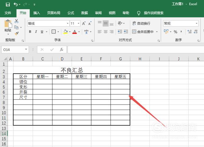Click the 合并后居中 merge button
Image resolution: width=204 pixels, height=147 pixels.
[x=143, y=32]
